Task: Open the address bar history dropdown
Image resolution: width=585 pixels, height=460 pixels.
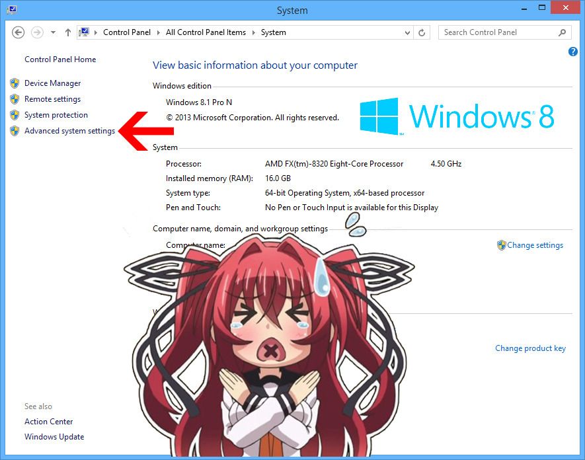Action: pyautogui.click(x=407, y=33)
